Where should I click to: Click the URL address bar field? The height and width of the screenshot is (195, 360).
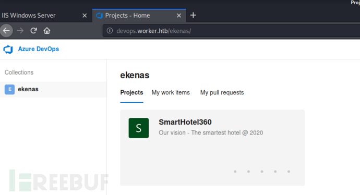point(231,31)
